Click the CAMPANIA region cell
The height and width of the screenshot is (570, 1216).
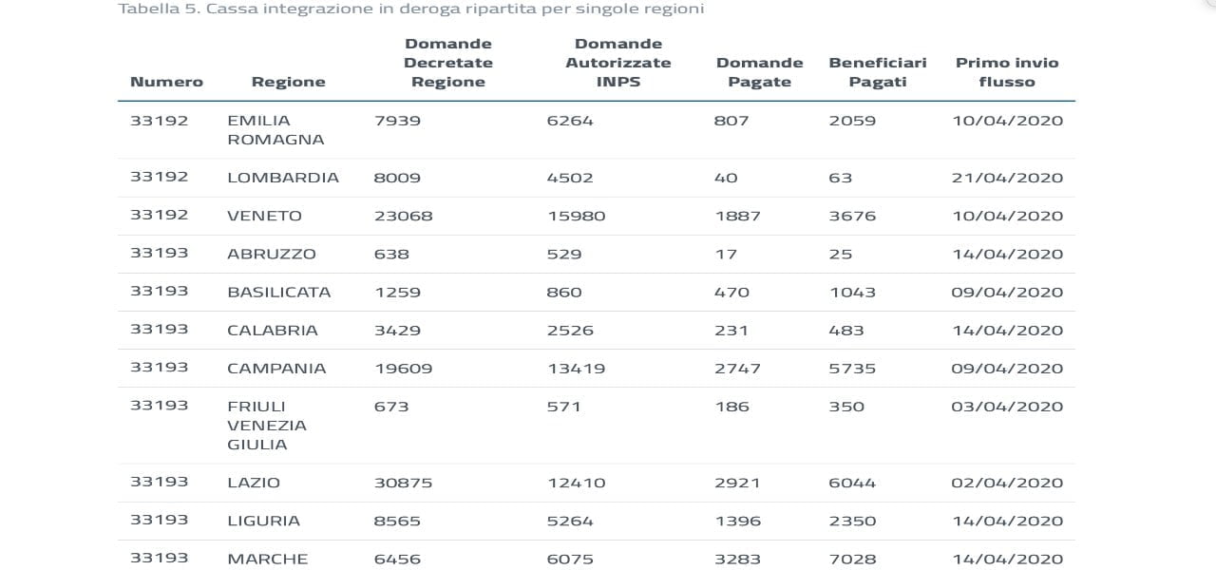276,368
